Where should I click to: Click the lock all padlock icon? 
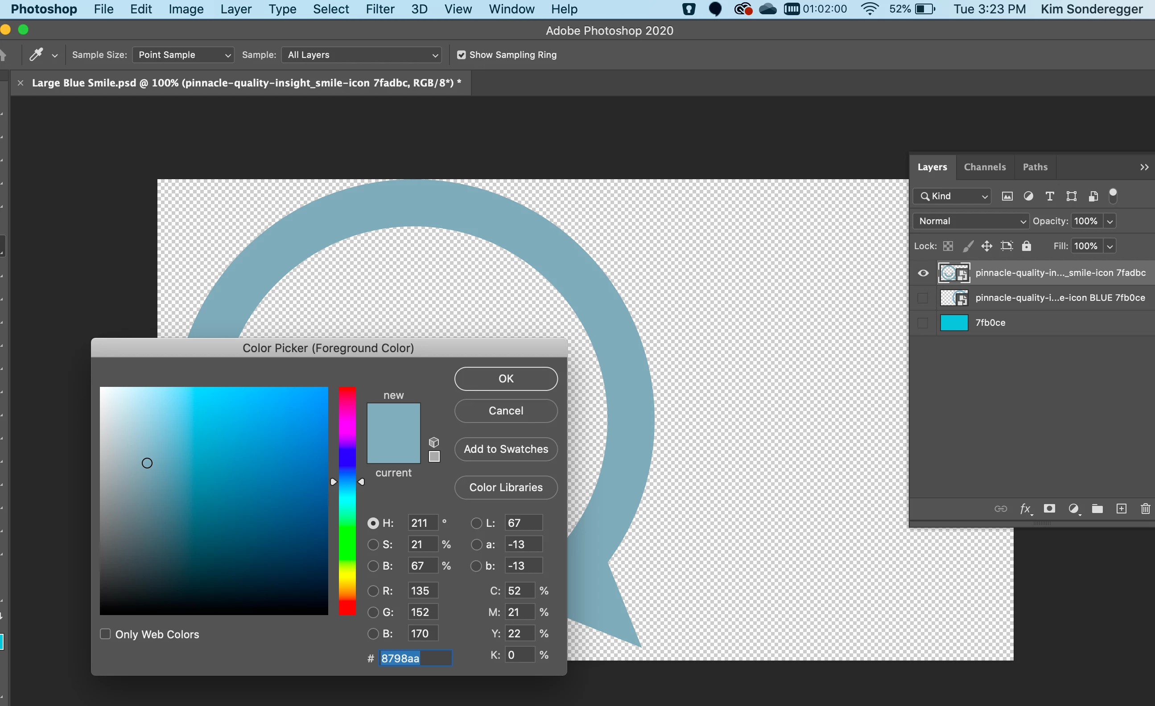click(x=1027, y=246)
